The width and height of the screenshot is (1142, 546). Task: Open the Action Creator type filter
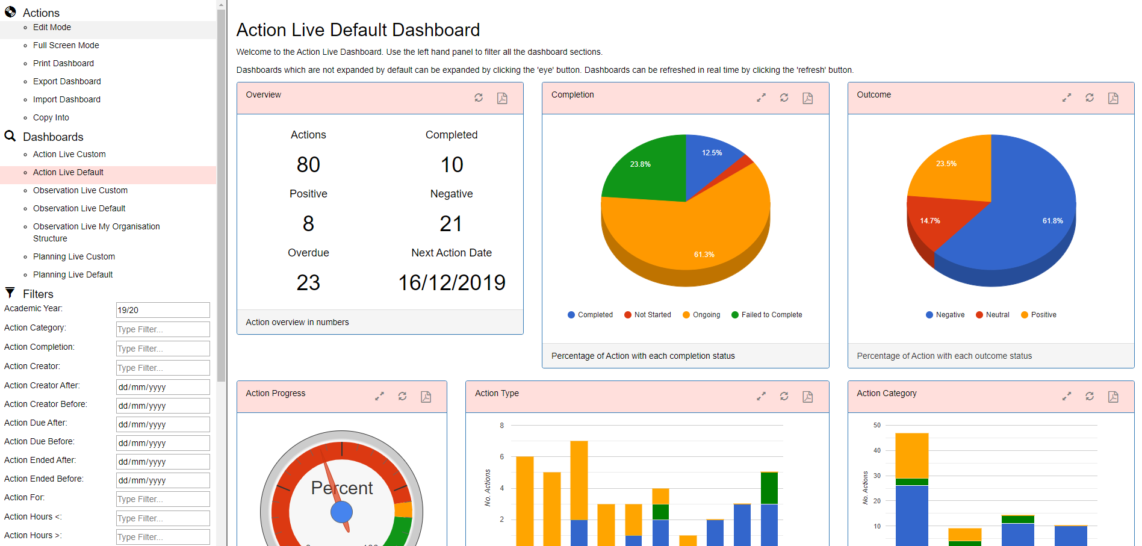click(x=163, y=368)
